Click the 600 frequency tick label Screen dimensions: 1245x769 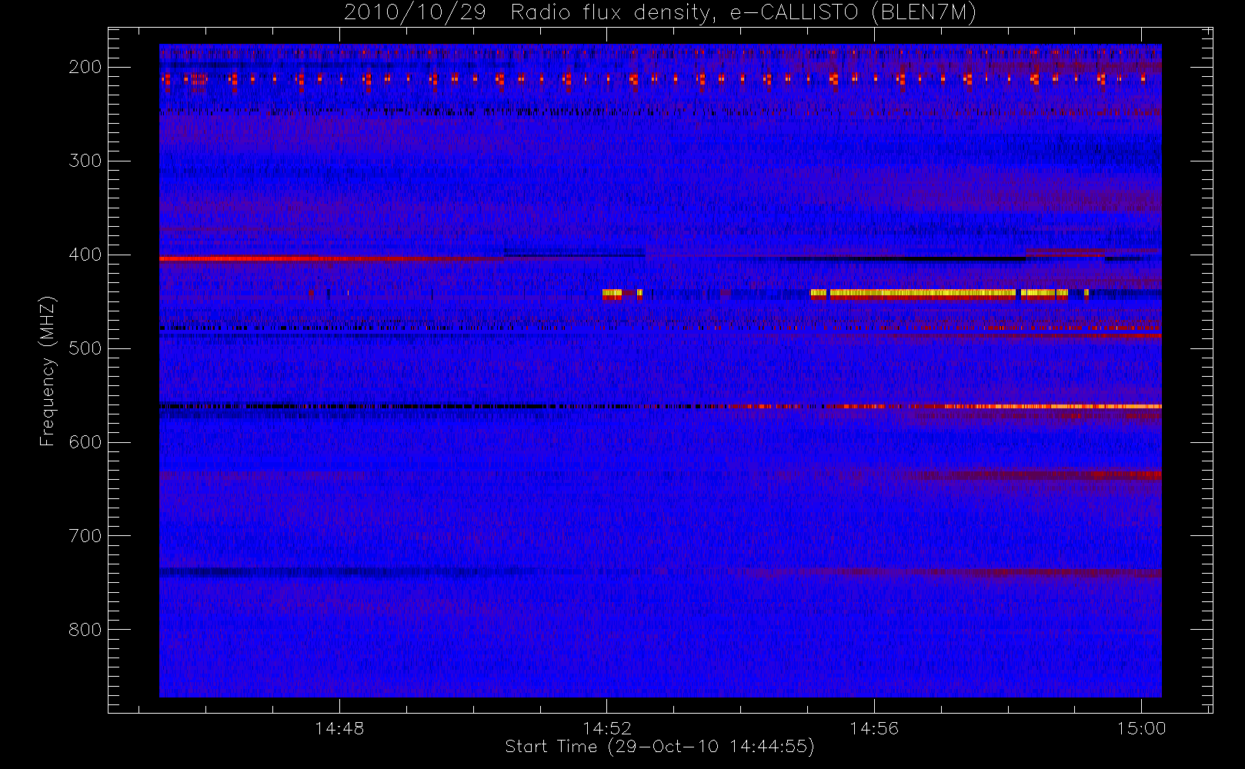tap(85, 442)
